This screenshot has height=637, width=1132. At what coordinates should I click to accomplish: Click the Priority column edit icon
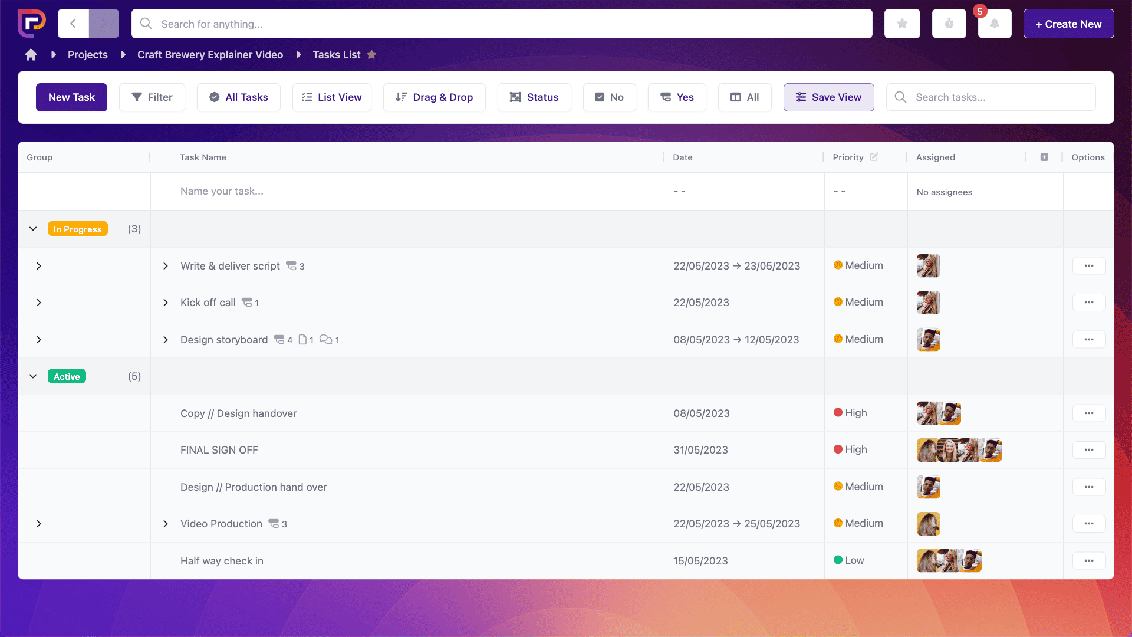[874, 157]
